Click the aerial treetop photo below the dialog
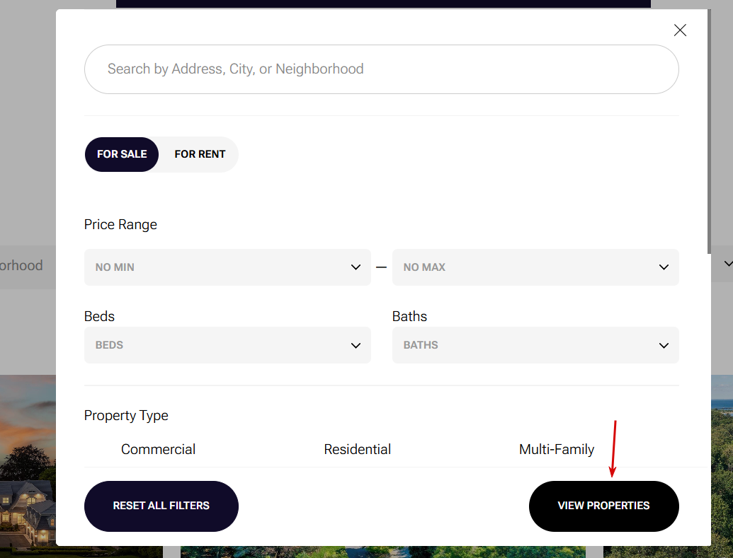Viewport: 733px width, 558px height. coord(382,551)
